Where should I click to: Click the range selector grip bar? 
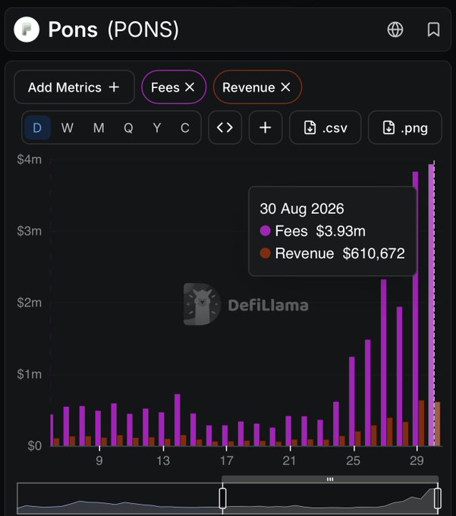coord(330,479)
